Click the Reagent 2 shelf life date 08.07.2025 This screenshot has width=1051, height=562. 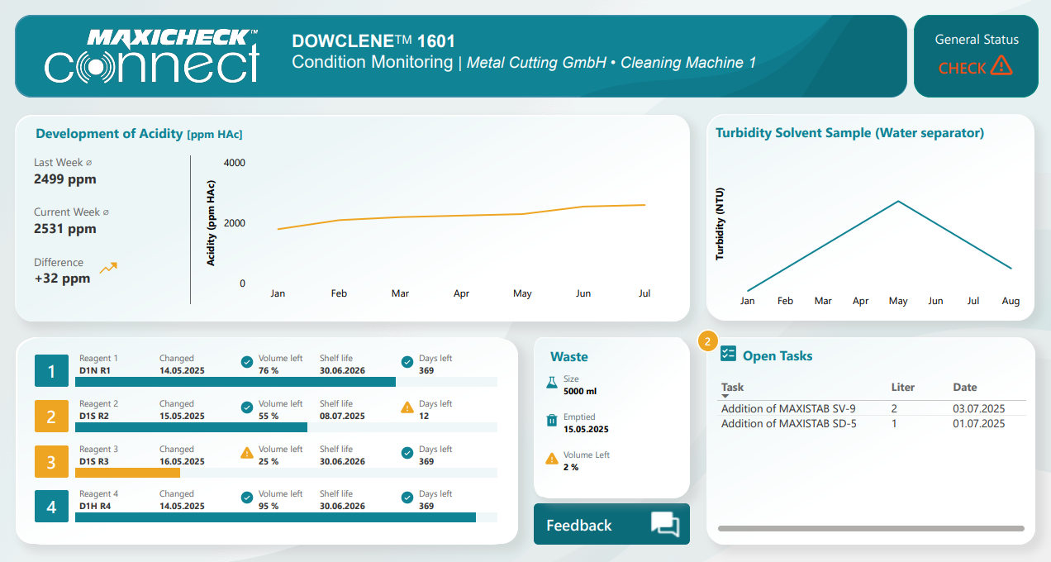pos(342,416)
